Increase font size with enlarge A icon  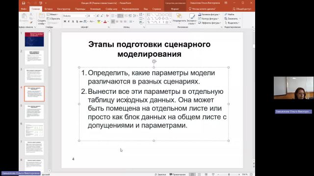pyautogui.click(x=98, y=16)
